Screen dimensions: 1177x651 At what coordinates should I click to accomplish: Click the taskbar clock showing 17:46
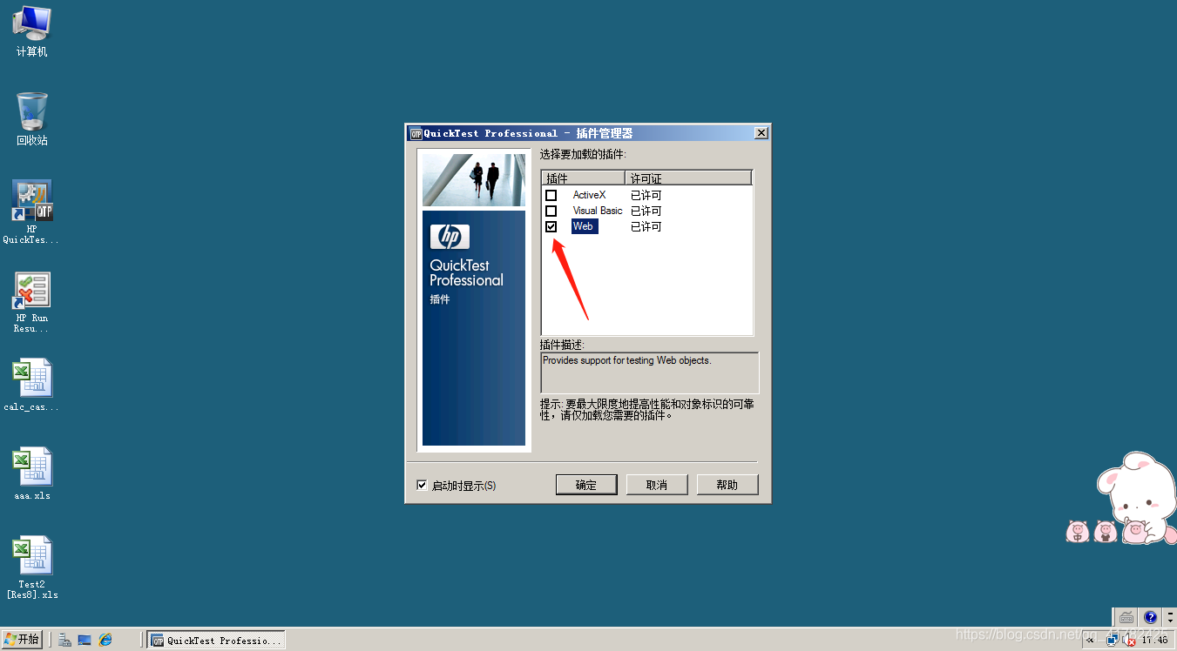pyautogui.click(x=1154, y=640)
